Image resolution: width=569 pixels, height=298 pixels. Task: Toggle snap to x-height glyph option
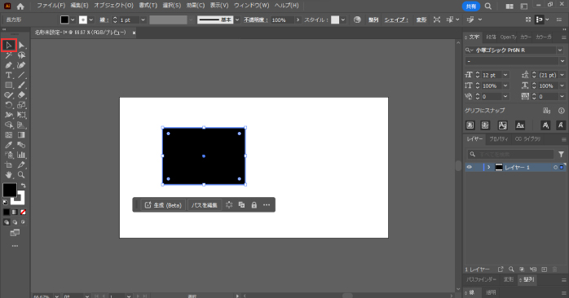coord(485,125)
